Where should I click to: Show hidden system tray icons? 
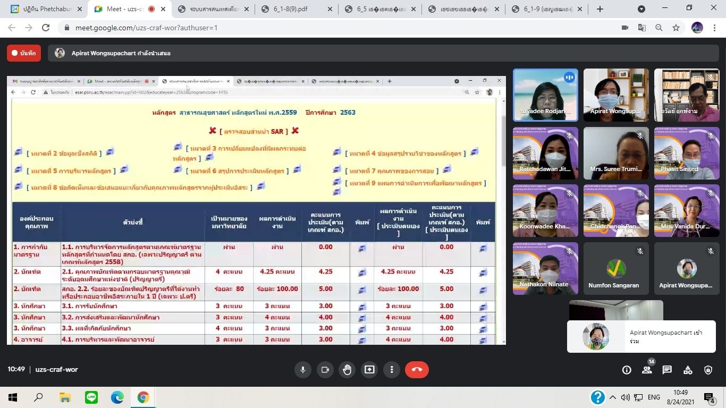(x=613, y=397)
